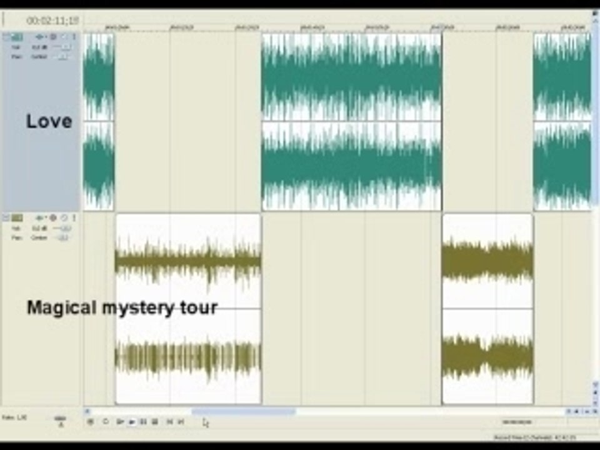Click the Record button in transport bar

click(x=90, y=422)
